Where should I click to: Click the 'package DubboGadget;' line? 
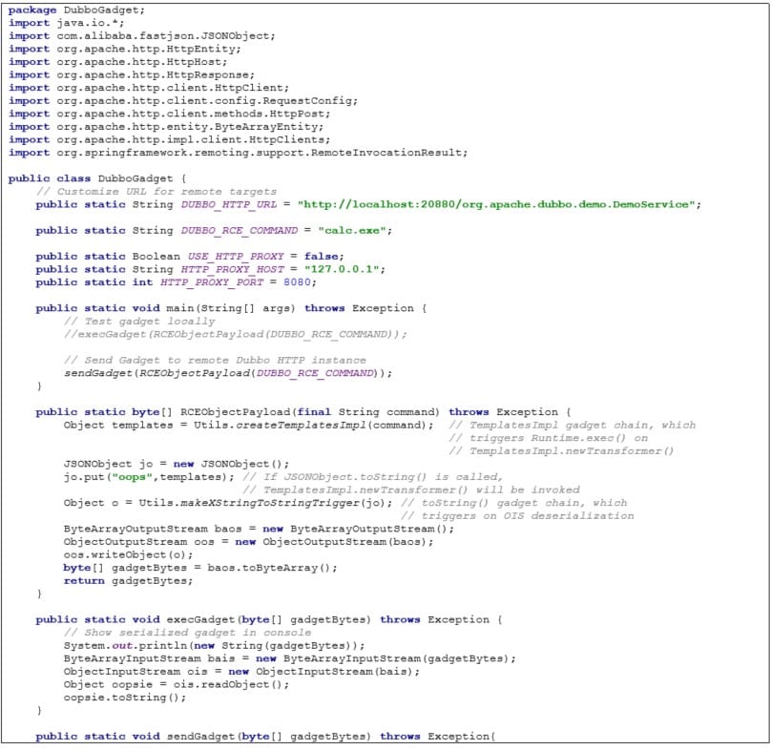coord(76,10)
